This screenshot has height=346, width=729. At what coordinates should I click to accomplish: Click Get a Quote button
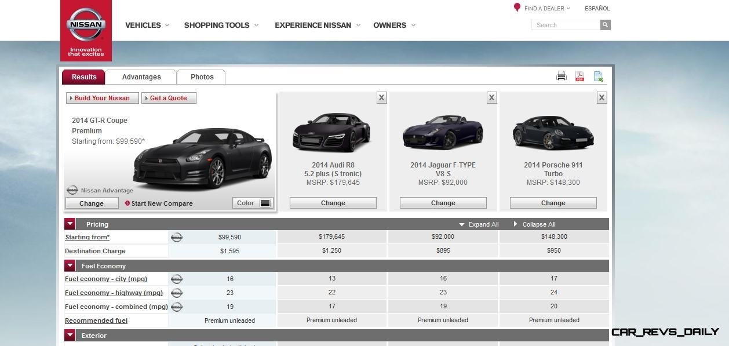tap(169, 98)
